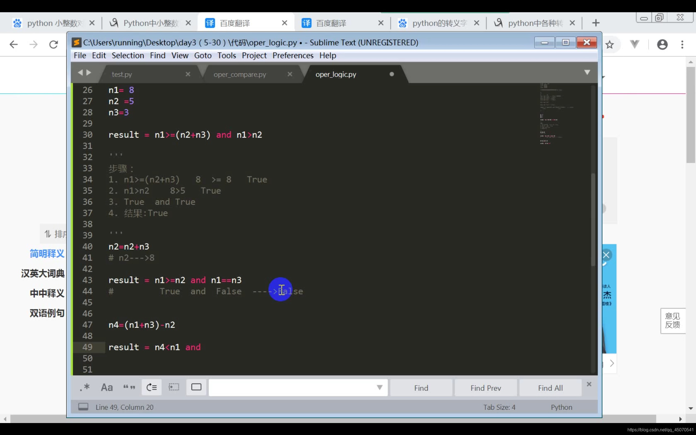Image resolution: width=696 pixels, height=435 pixels.
Task: Bookmark page with star icon
Action: pos(610,45)
